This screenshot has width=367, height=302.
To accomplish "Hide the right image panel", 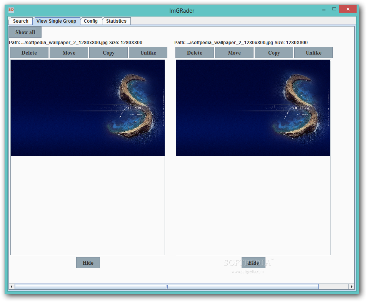I will click(253, 263).
